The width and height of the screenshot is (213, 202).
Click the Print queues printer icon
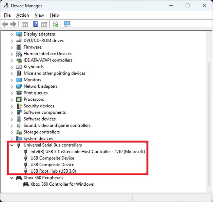pos(19,93)
